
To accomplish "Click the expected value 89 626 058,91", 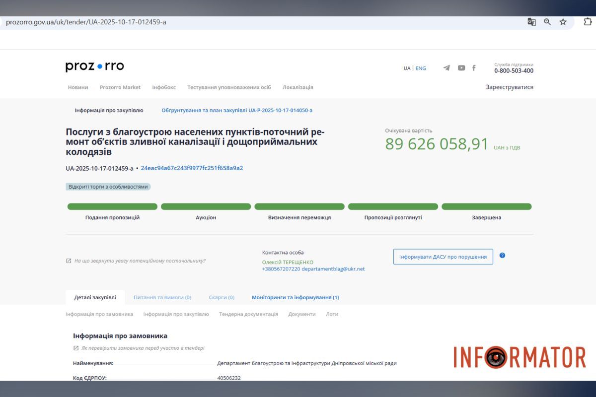I will tap(437, 144).
